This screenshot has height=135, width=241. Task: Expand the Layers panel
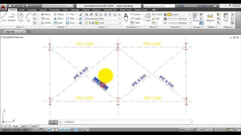(x=103, y=27)
